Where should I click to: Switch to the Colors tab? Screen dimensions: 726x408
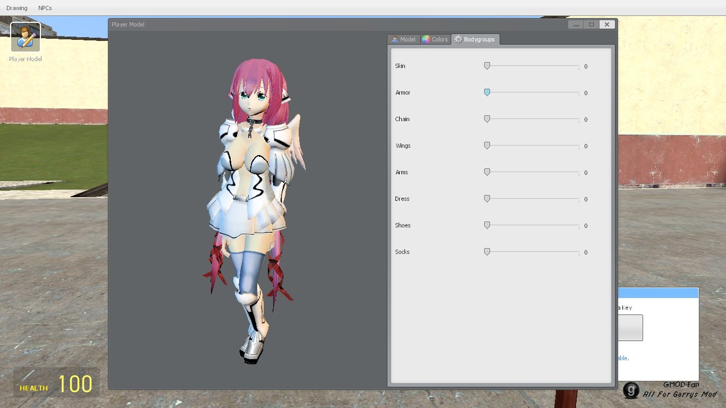tap(436, 39)
